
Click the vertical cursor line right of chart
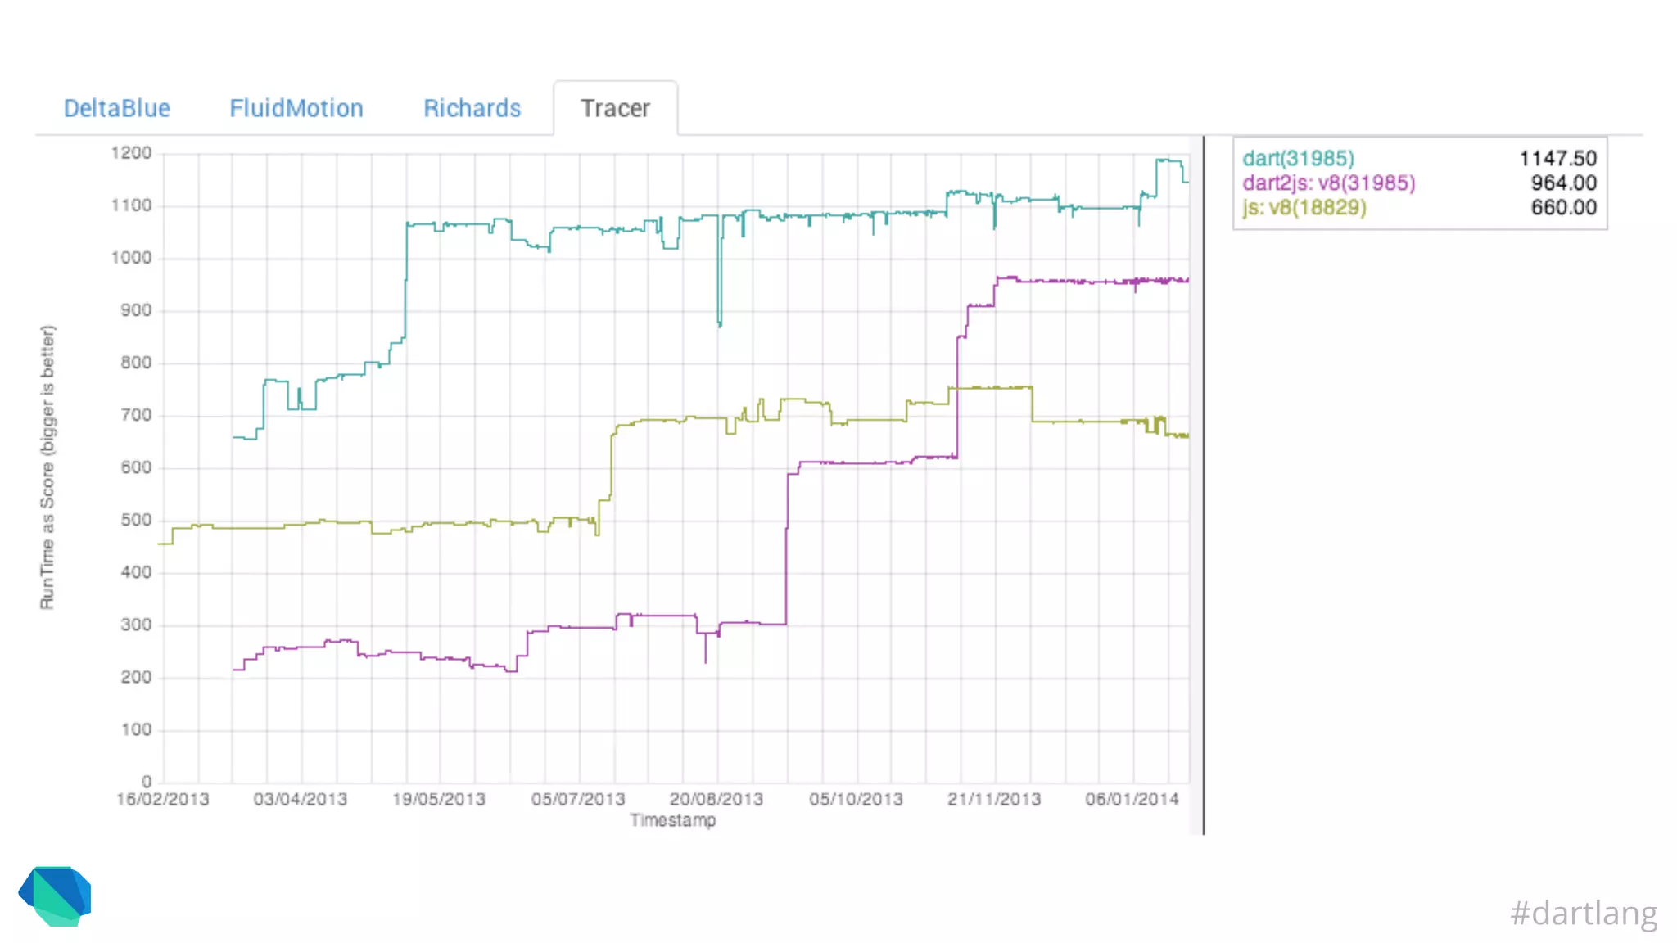point(1203,491)
